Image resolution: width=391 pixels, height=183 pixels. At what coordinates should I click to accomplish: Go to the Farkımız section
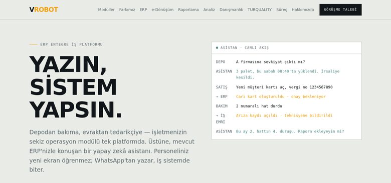click(127, 9)
